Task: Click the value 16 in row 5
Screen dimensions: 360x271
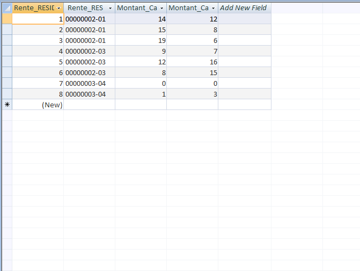Action: pyautogui.click(x=193, y=62)
